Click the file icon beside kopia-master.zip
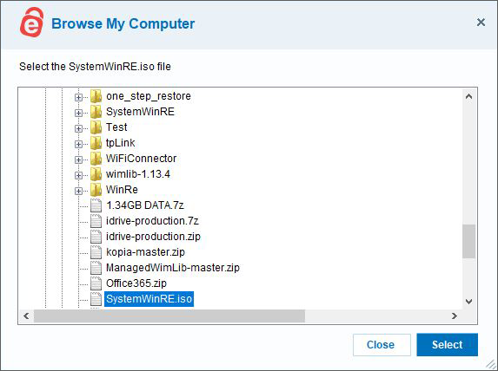Viewport: 498px width, 371px height. click(x=96, y=252)
